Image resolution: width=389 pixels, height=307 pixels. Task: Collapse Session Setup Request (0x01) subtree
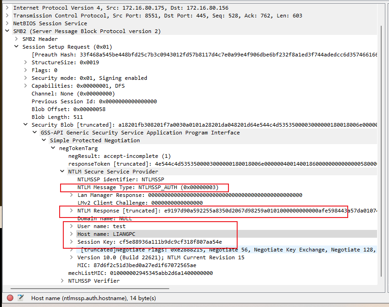tap(17, 47)
